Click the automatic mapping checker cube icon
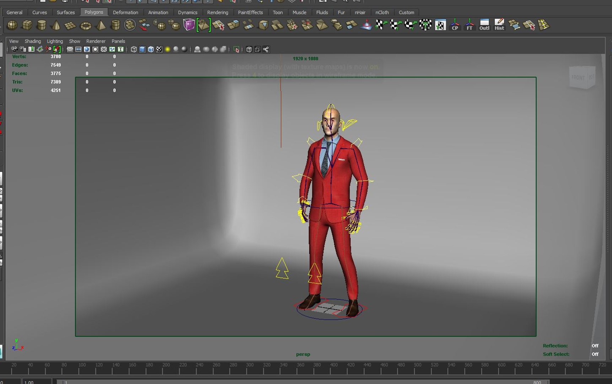The image size is (612, 384). pos(425,25)
